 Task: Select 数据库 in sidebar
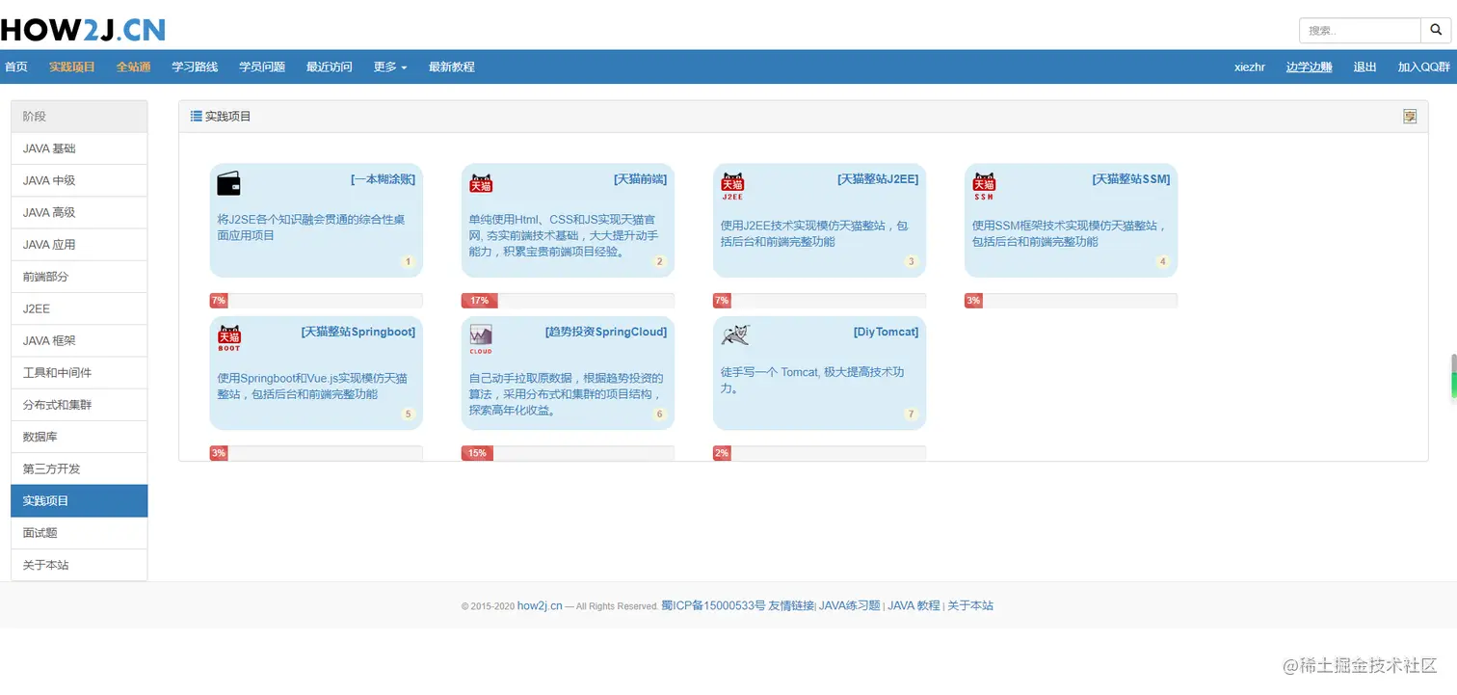click(79, 437)
